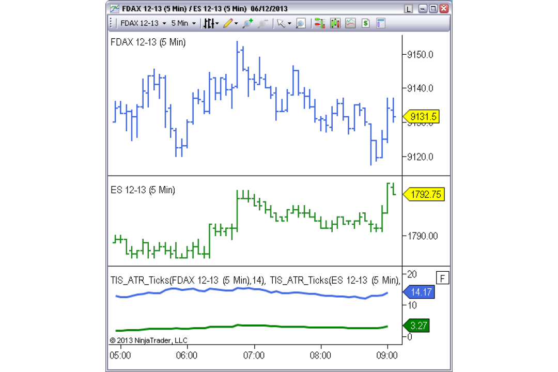Select the cursor pointer tool
The width and height of the screenshot is (558, 372).
(x=281, y=23)
